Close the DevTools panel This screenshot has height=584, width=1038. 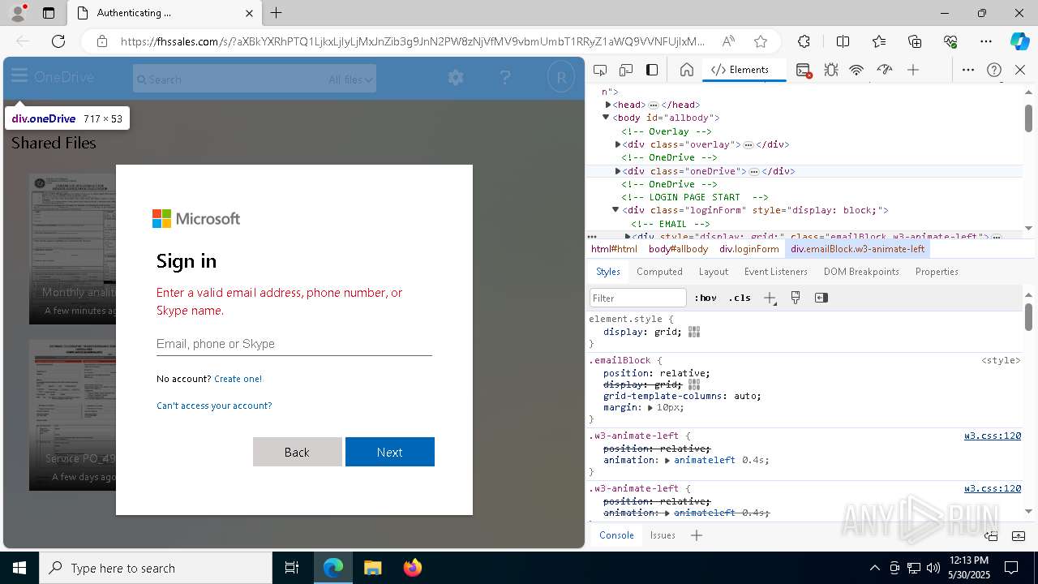pos(1020,70)
